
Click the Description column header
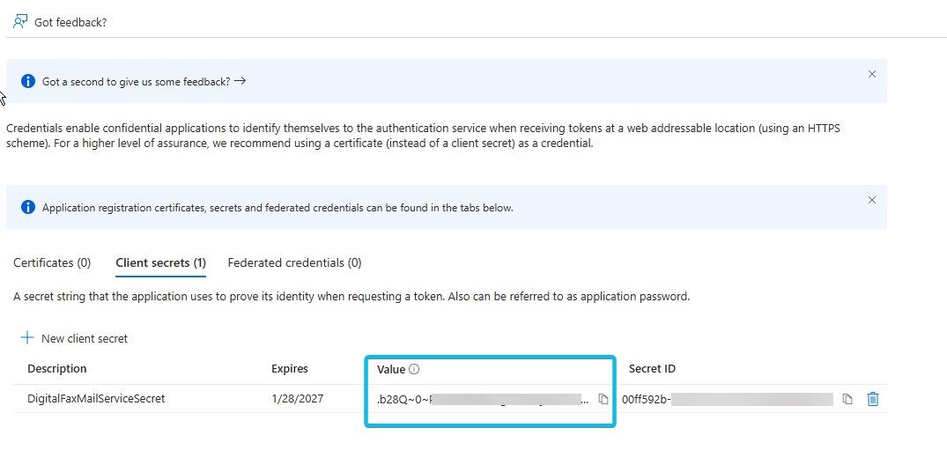[x=57, y=369]
